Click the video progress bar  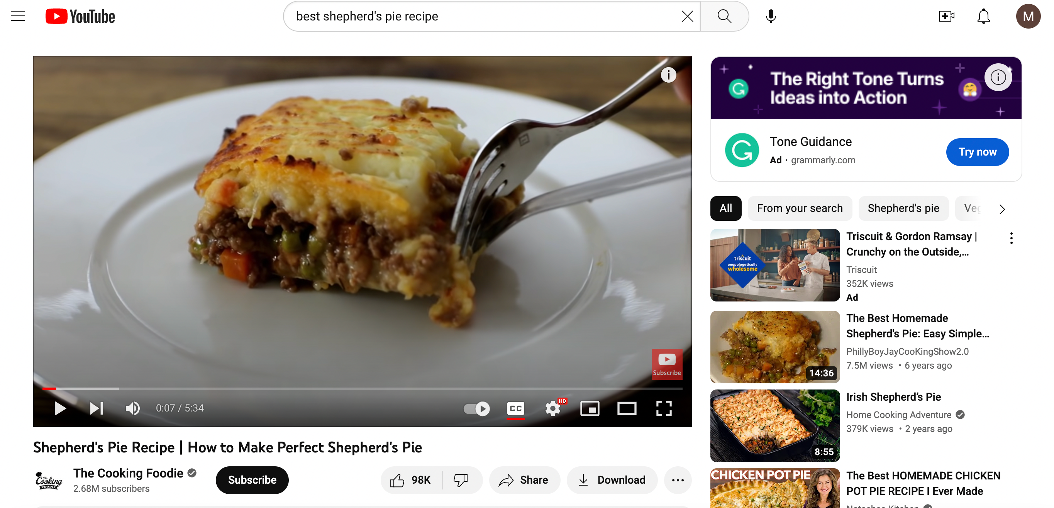click(x=362, y=388)
